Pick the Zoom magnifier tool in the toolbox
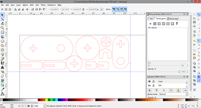The height and width of the screenshot is (108, 201). [x=2, y=28]
